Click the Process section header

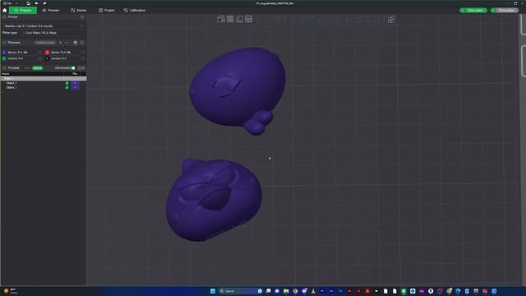(x=13, y=68)
